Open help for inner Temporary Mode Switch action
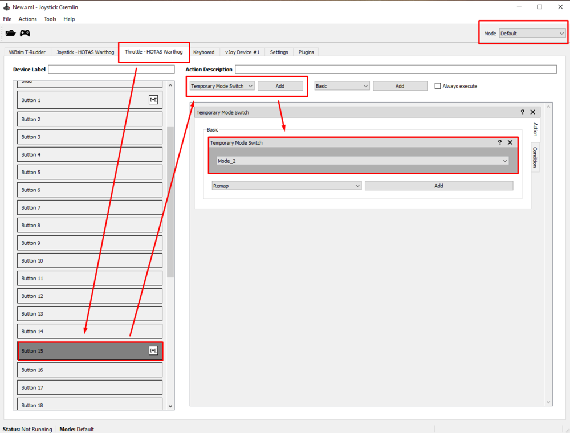Screen dimensions: 570x433 point(500,142)
